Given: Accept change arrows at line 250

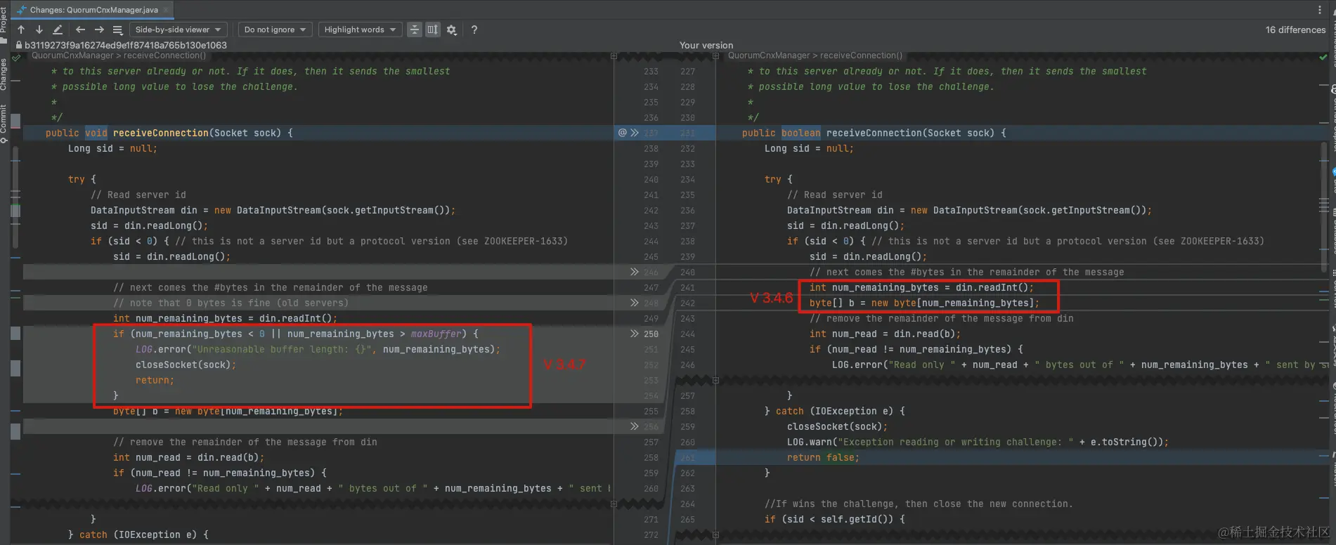Looking at the screenshot, I should (x=635, y=334).
